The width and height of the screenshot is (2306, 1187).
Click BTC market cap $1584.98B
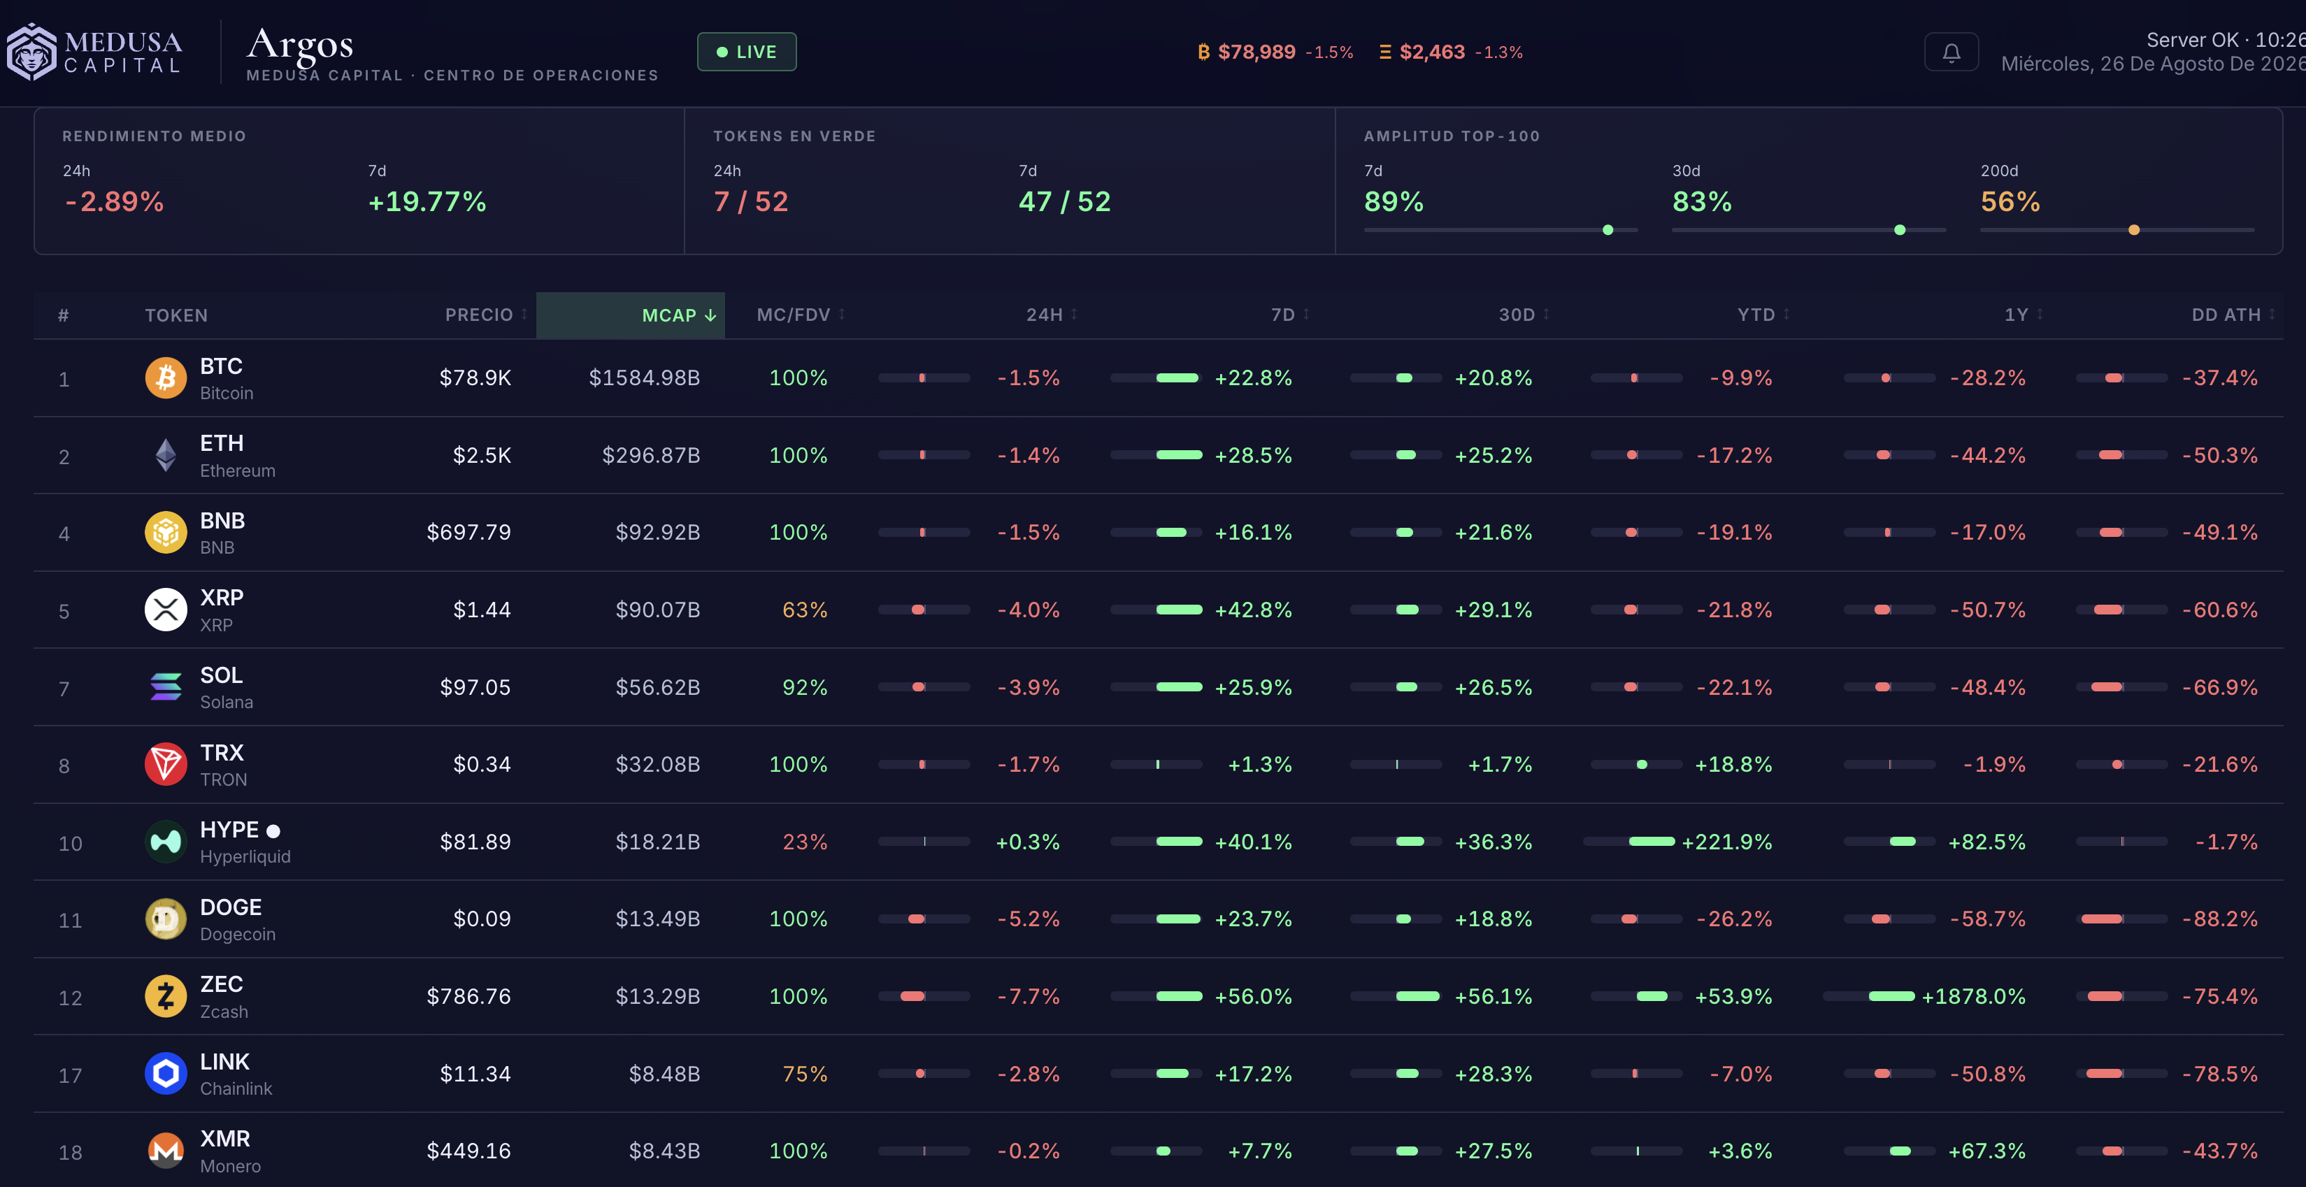(x=644, y=377)
